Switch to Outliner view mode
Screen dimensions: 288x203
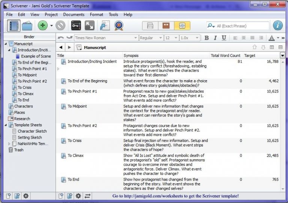coord(182,26)
